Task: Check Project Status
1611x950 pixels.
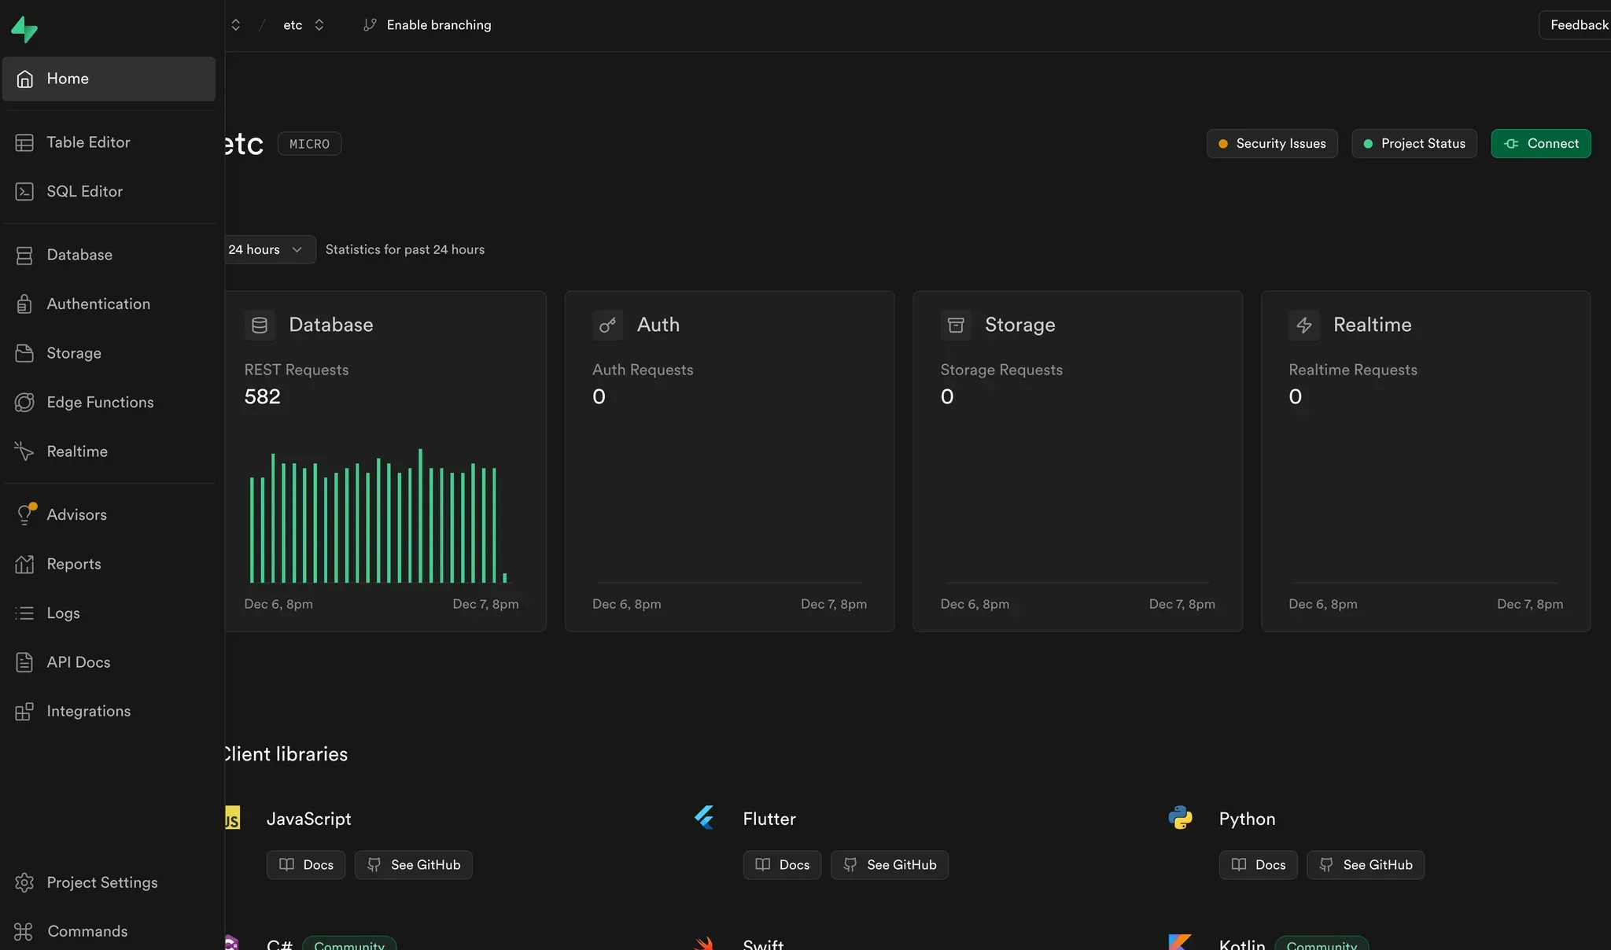Action: [1414, 144]
